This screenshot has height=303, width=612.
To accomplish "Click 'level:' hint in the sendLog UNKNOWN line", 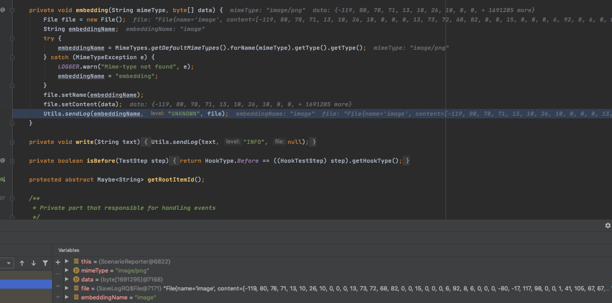I will point(157,114).
